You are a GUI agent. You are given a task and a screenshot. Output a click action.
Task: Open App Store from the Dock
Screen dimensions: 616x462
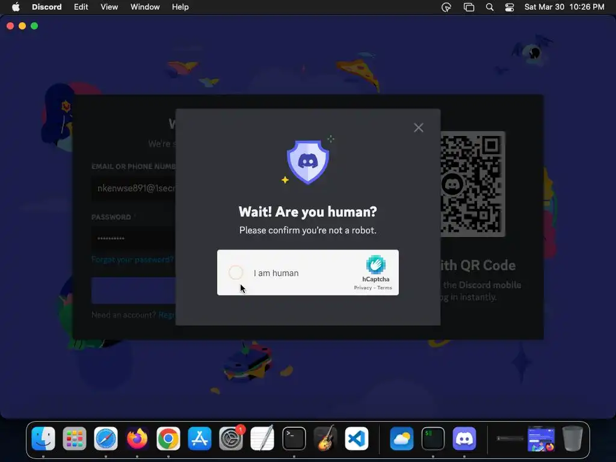(x=200, y=439)
